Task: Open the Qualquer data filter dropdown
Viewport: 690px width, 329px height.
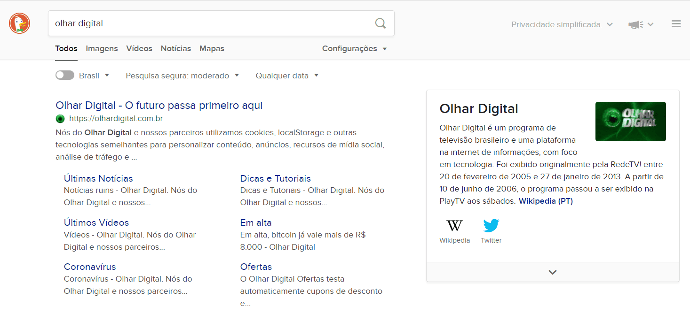Action: tap(287, 75)
